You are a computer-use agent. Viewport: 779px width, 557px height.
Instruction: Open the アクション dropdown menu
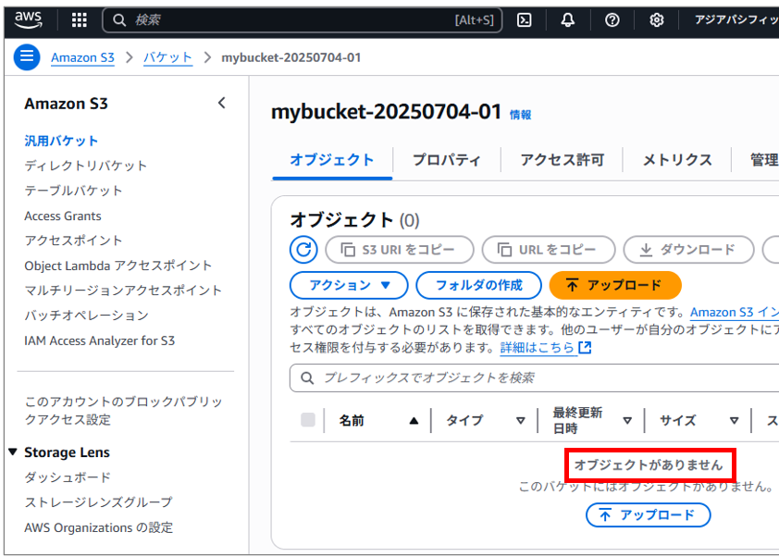(349, 285)
